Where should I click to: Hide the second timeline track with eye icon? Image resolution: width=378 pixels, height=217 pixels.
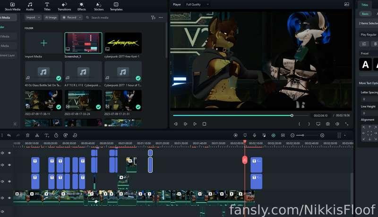click(9, 165)
